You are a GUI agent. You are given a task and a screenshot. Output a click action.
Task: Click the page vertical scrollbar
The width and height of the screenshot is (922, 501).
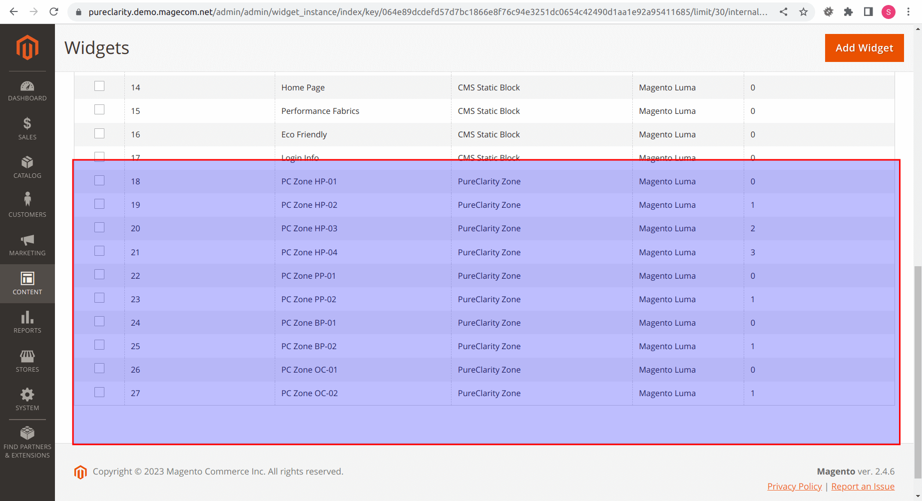point(918,372)
